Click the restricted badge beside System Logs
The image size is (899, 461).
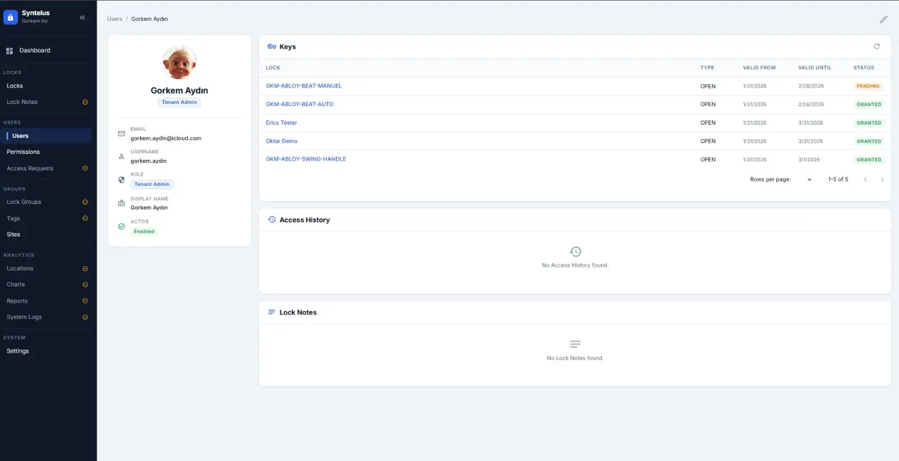pyautogui.click(x=85, y=317)
